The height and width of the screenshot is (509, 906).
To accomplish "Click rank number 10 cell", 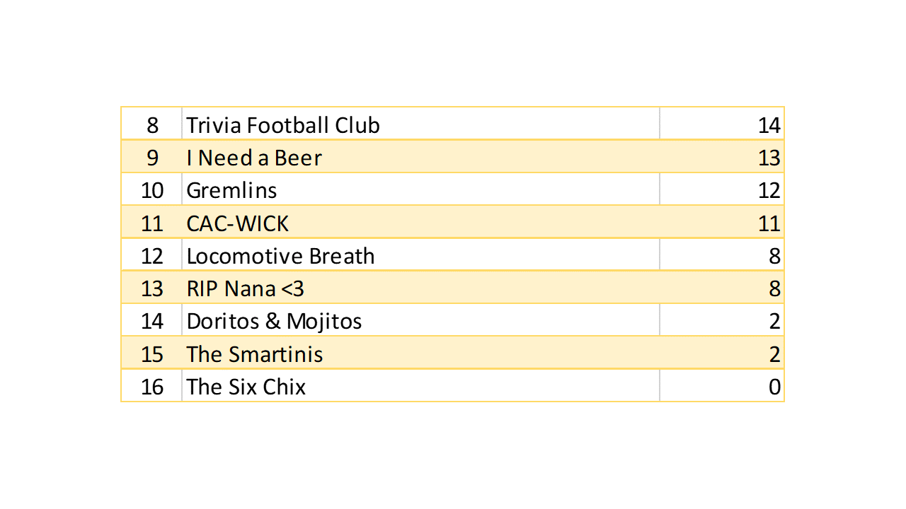I will [x=152, y=190].
